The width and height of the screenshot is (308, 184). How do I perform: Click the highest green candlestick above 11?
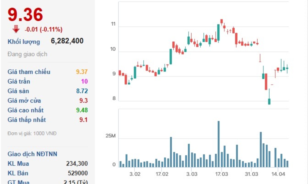219,32
